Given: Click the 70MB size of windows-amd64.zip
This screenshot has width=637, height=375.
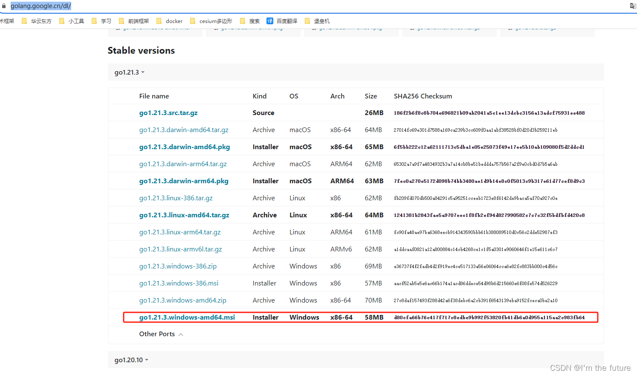Looking at the screenshot, I should (x=373, y=300).
